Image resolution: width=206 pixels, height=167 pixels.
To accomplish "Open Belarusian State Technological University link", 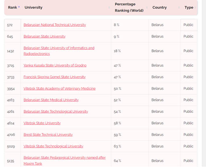I will coord(56,111).
